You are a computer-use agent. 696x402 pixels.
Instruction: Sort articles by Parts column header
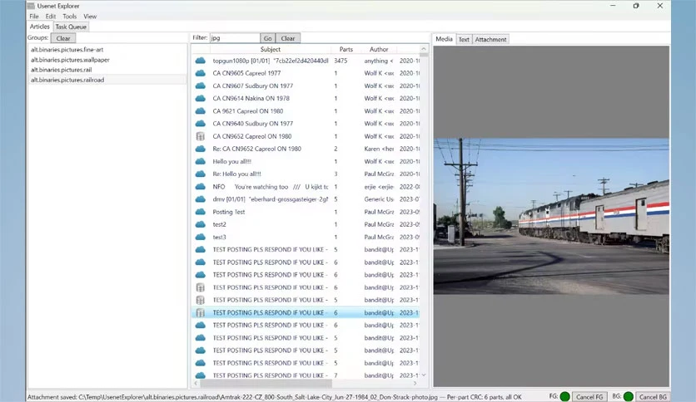point(346,49)
